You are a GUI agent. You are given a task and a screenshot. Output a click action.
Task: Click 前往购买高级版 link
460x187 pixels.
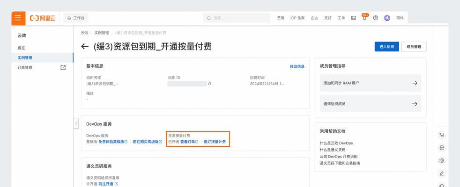point(148,142)
